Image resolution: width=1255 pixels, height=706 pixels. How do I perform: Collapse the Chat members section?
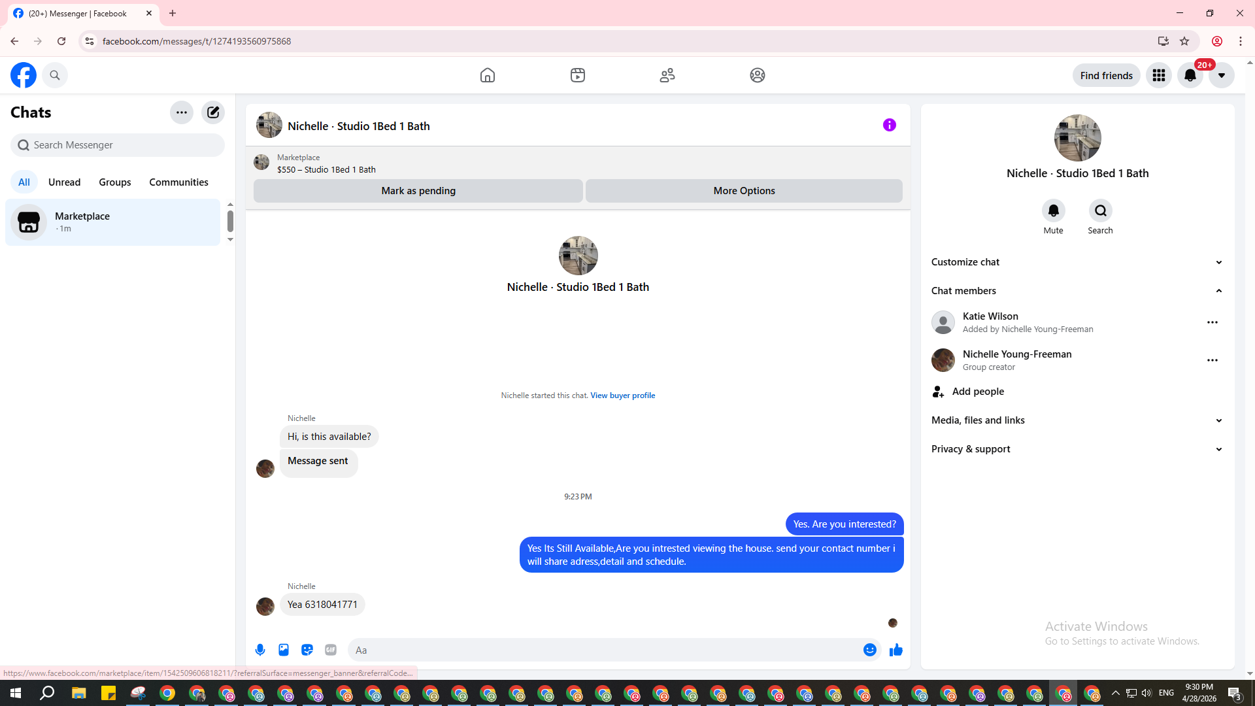pyautogui.click(x=1218, y=291)
